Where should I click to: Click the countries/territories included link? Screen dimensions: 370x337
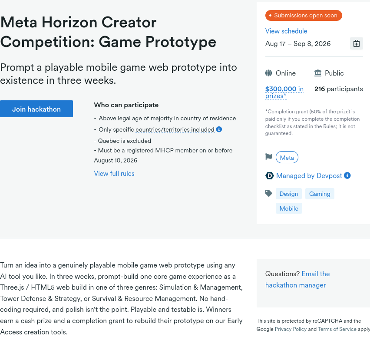pos(175,129)
